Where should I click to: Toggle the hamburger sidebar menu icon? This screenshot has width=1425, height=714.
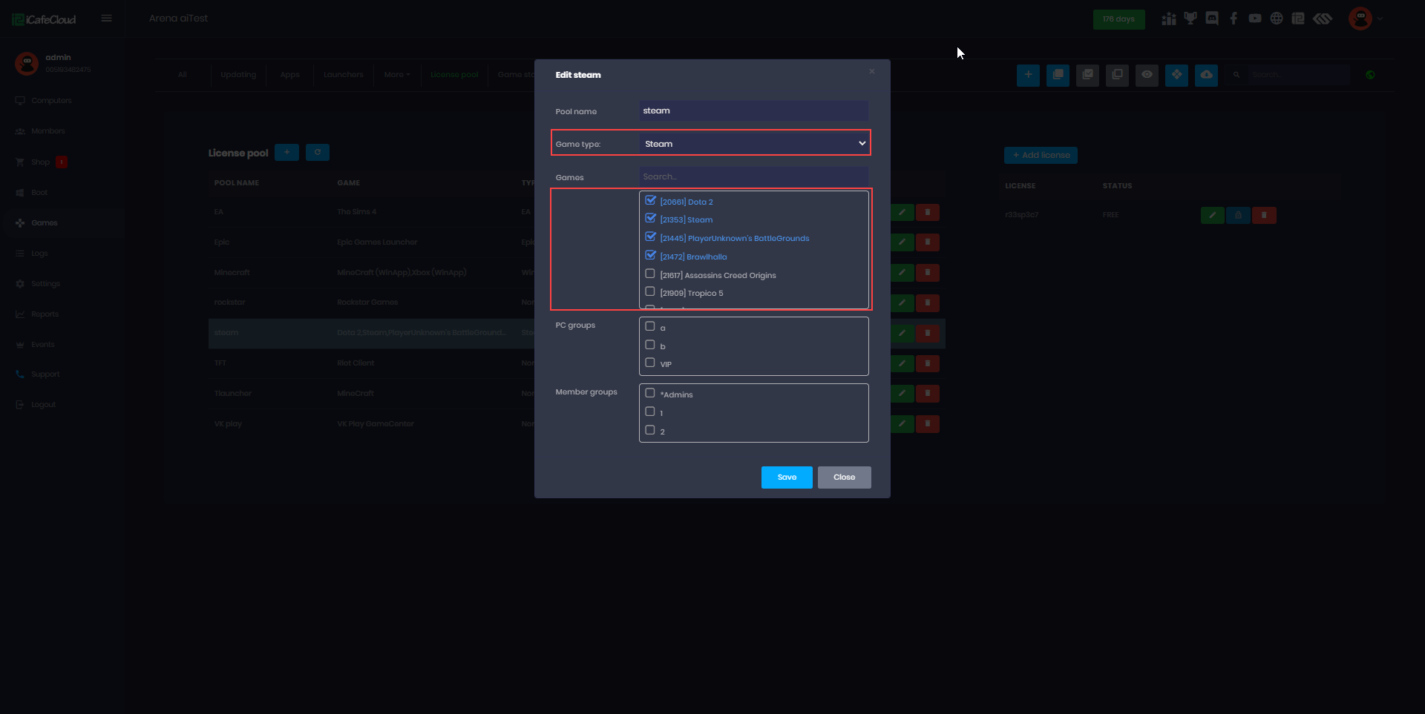pos(107,19)
